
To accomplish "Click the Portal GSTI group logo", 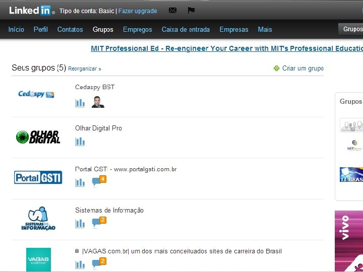I will pos(38,177).
